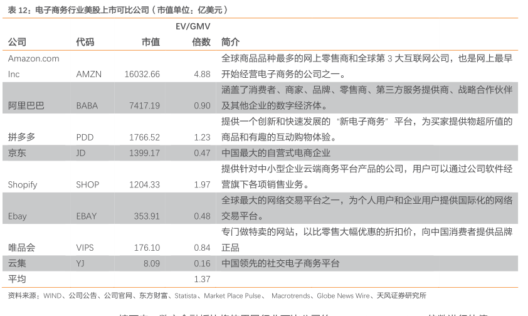528x316 pixels.
Task: Select the market value '1399.17'
Action: click(144, 153)
